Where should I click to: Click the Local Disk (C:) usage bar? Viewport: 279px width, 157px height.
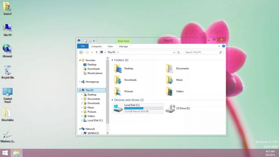pyautogui.click(x=143, y=108)
